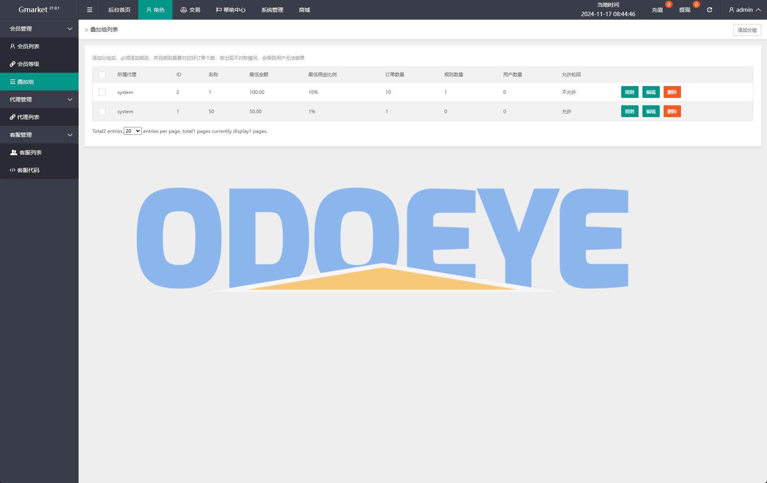The image size is (767, 483).
Task: Toggle the sidebar collapse hamburger icon
Action: coord(90,10)
